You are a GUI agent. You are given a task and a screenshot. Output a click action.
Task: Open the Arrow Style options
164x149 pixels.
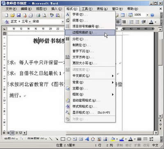pyautogui.click(x=151, y=139)
